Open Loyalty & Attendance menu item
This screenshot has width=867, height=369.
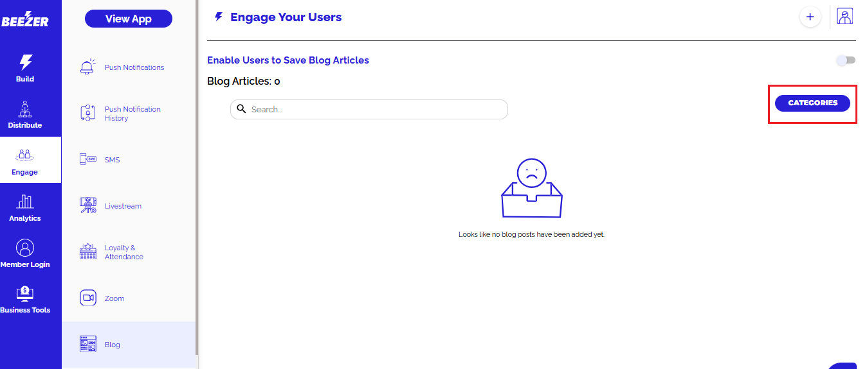[x=123, y=252]
